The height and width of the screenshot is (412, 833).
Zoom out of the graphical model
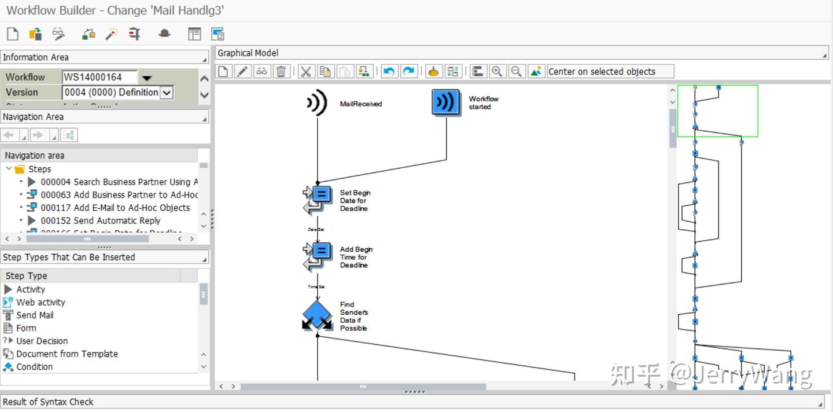[517, 71]
